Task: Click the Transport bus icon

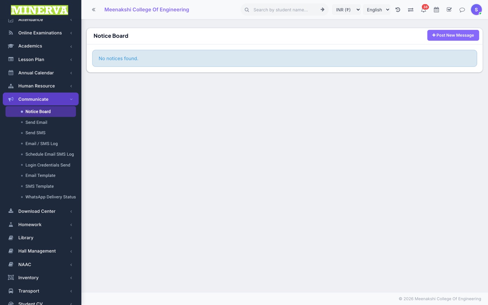Action: tap(11, 291)
